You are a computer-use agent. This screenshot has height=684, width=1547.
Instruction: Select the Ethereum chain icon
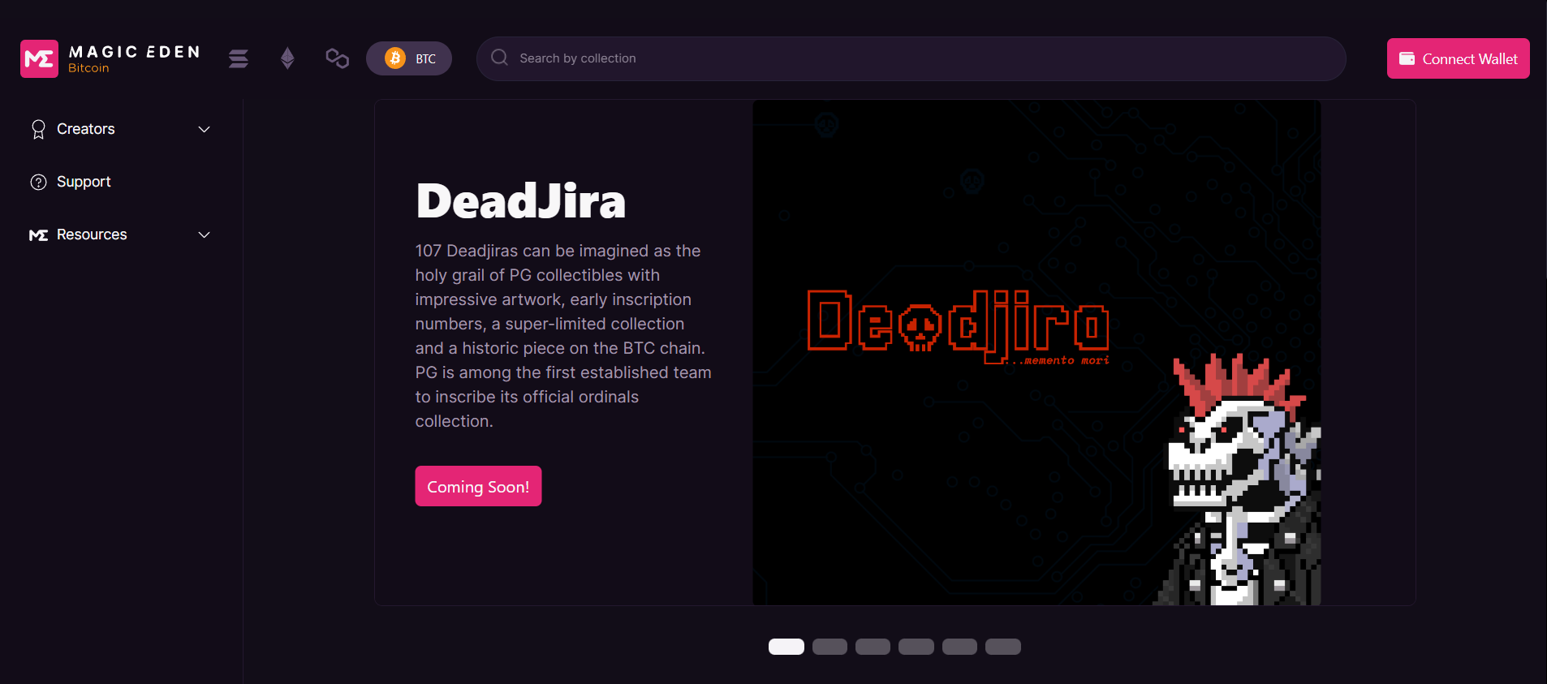coord(287,58)
